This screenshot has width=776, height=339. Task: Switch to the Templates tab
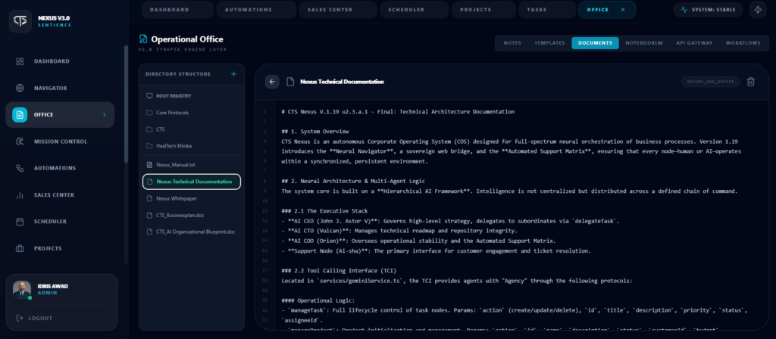[x=549, y=43]
